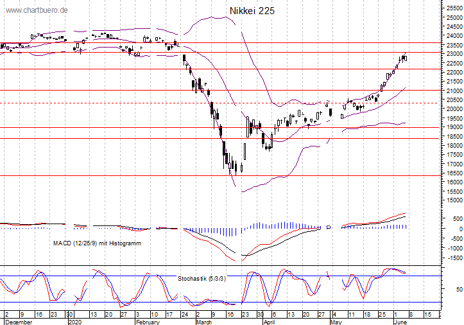Select the 17500 price axis label
The width and height of the screenshot is (464, 325).
454,155
